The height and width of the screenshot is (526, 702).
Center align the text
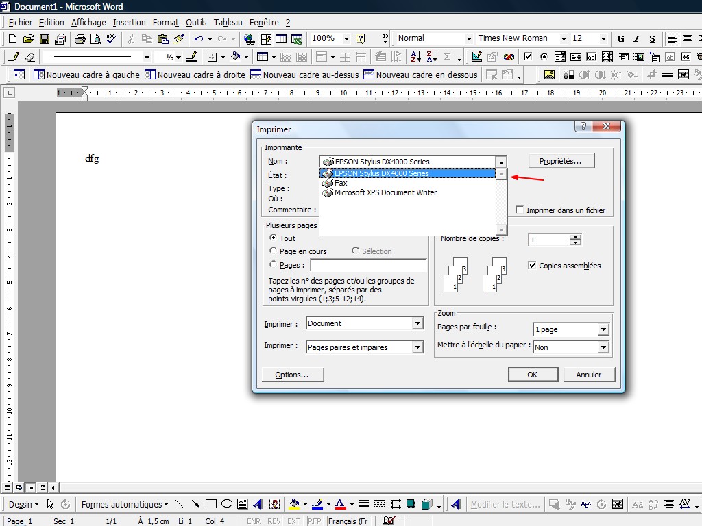coord(688,39)
